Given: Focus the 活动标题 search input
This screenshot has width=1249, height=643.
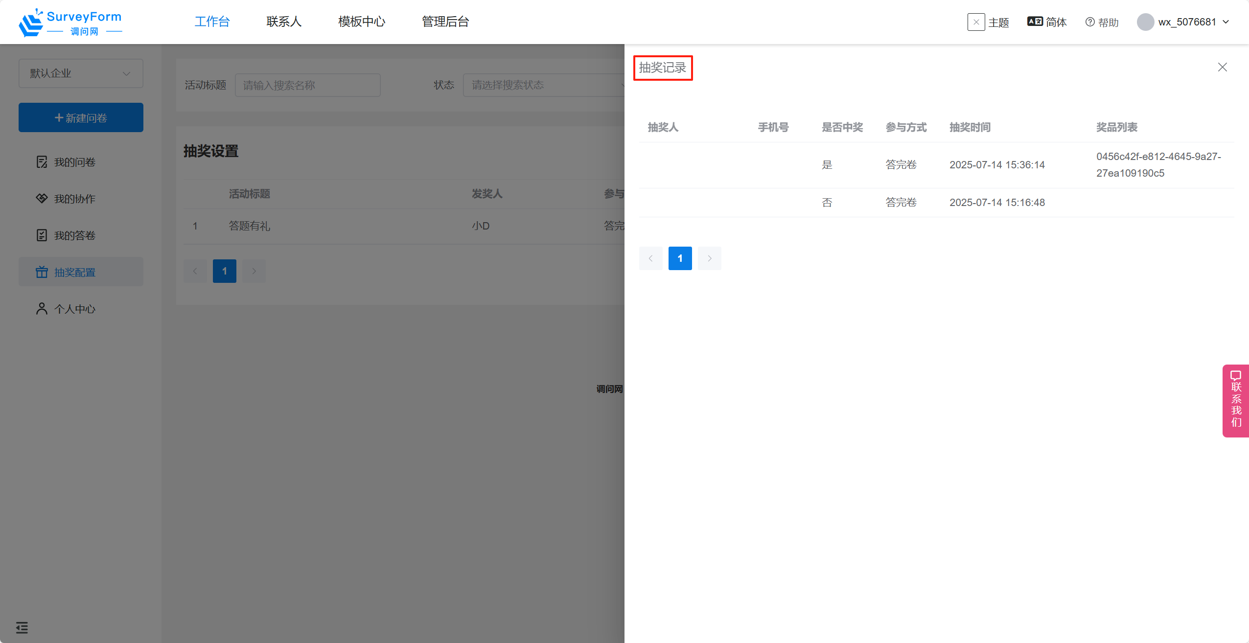Looking at the screenshot, I should tap(307, 85).
